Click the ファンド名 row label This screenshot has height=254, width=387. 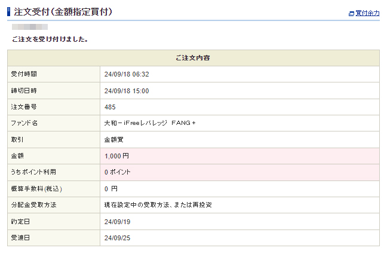pyautogui.click(x=24, y=123)
